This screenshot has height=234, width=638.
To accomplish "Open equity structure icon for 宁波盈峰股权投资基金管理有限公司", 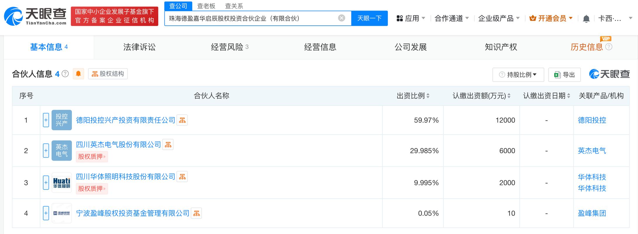I will click(x=197, y=214).
